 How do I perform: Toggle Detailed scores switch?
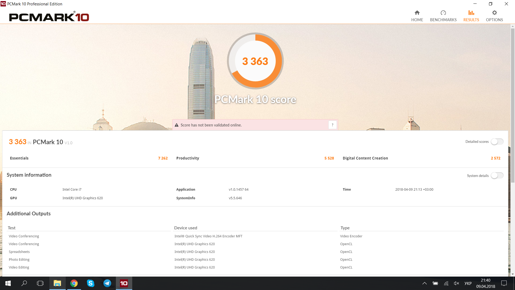point(497,142)
